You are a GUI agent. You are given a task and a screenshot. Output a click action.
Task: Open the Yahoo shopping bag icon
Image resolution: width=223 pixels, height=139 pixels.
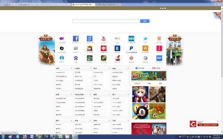pyautogui.click(x=90, y=48)
